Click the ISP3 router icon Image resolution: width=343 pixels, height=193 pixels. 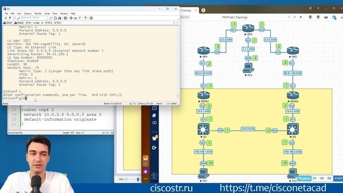tap(248, 28)
